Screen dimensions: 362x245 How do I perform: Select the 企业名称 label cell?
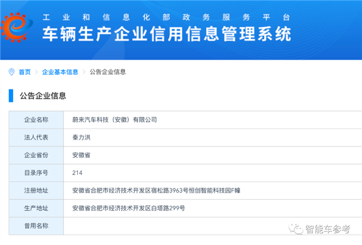tap(36, 120)
